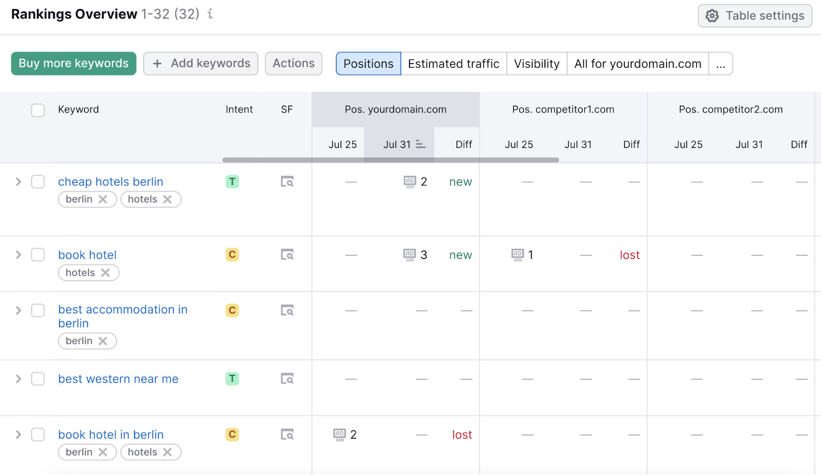Check the best western near me row checkbox

pos(38,378)
